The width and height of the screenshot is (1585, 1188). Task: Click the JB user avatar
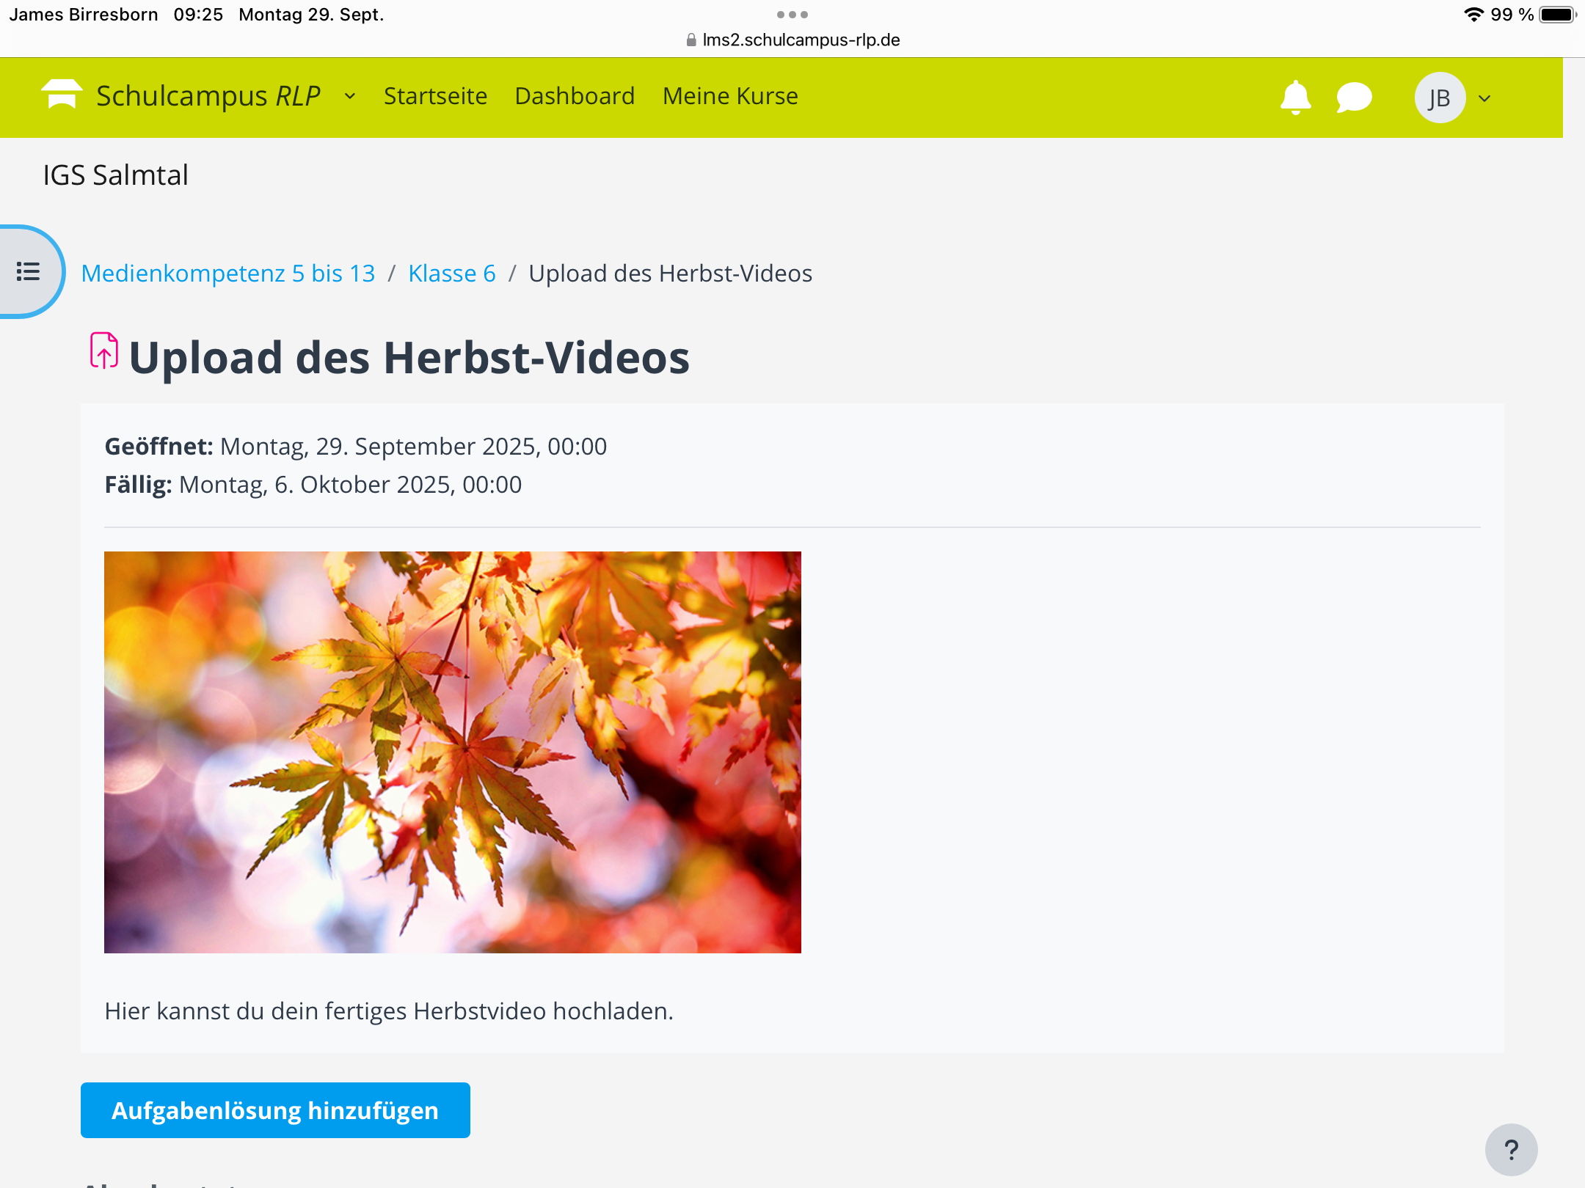(x=1440, y=98)
